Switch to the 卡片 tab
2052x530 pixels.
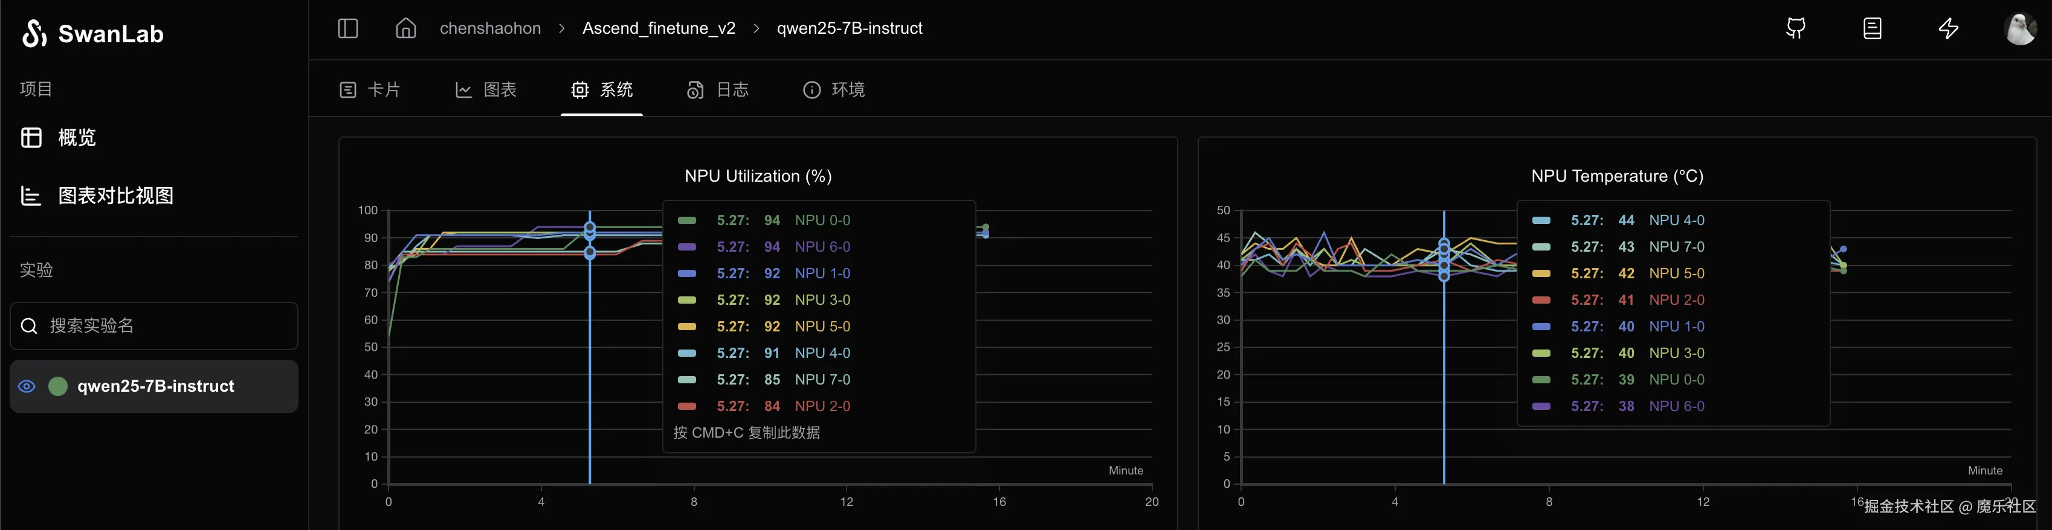point(370,90)
